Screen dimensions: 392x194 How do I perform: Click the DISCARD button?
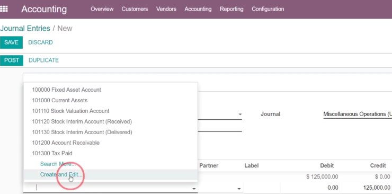pos(40,42)
